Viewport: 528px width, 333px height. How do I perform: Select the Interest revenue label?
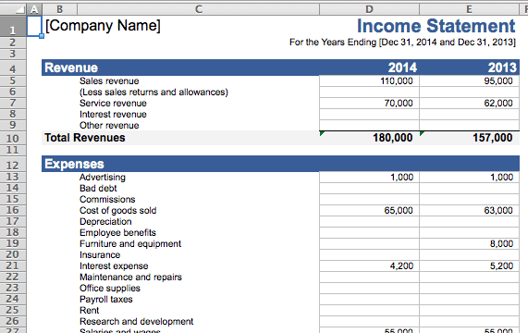[x=113, y=115]
